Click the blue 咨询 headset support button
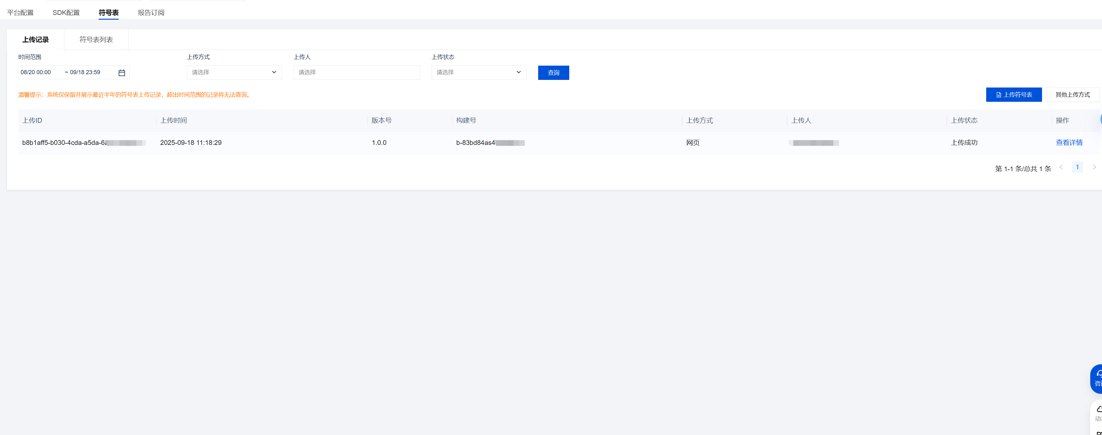1102x435 pixels. [1097, 378]
